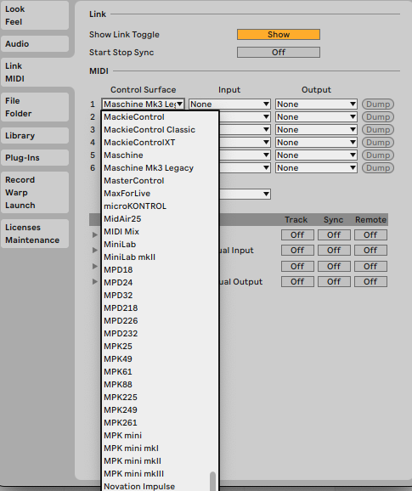The width and height of the screenshot is (412, 491).
Task: Click the Dump button for row 6
Action: coord(378,168)
